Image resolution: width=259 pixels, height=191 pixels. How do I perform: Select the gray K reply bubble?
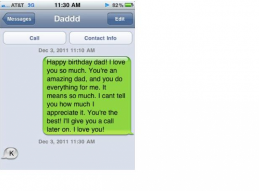coord(10,153)
